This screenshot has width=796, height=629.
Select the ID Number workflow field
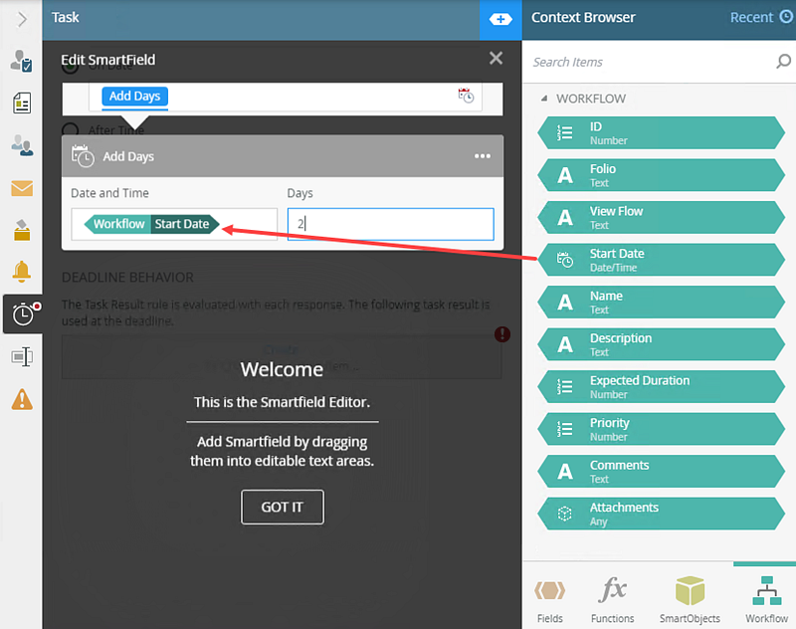(662, 133)
